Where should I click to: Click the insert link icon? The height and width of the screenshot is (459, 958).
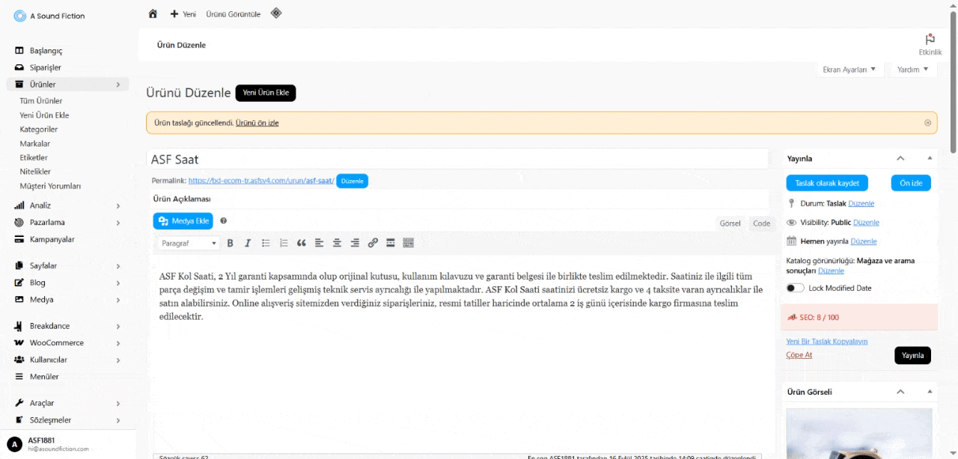coord(373,243)
